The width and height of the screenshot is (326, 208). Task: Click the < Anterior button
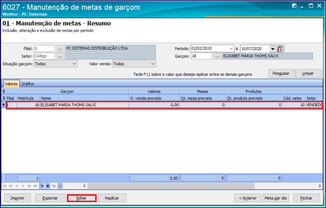pyautogui.click(x=248, y=198)
